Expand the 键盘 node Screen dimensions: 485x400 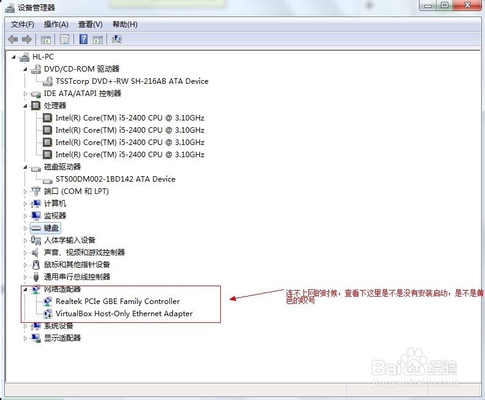pyautogui.click(x=25, y=228)
